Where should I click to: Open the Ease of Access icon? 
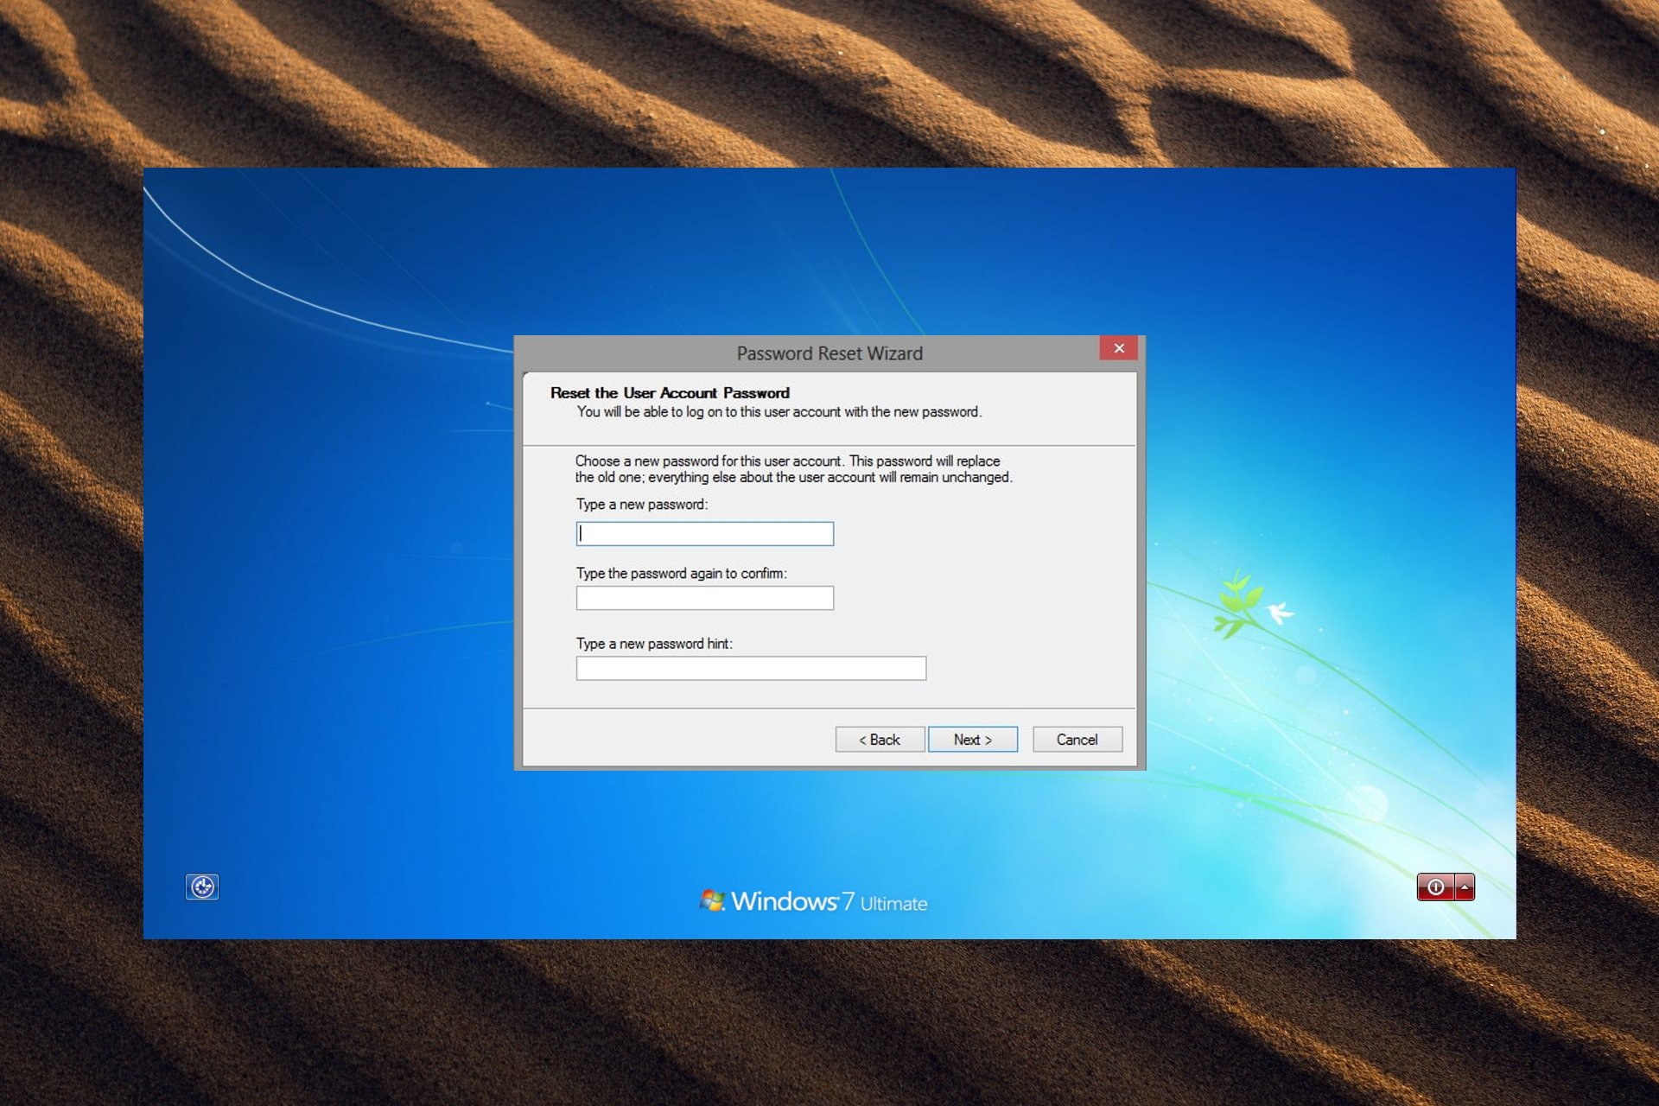[x=202, y=887]
